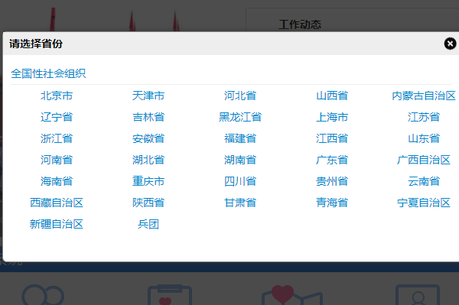The width and height of the screenshot is (459, 305).
Task: Select 云南省
Action: 424,181
